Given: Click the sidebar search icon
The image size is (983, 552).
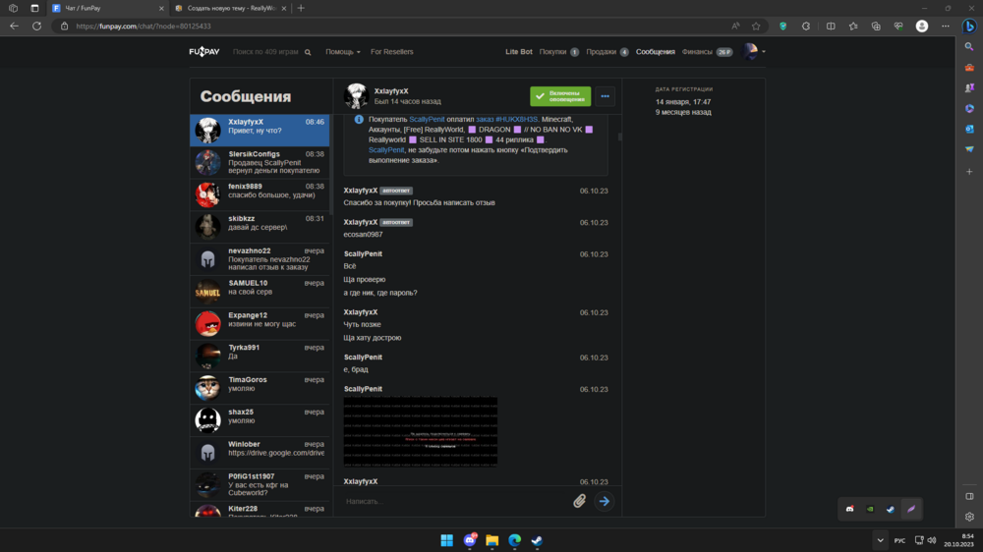Looking at the screenshot, I should [x=969, y=47].
